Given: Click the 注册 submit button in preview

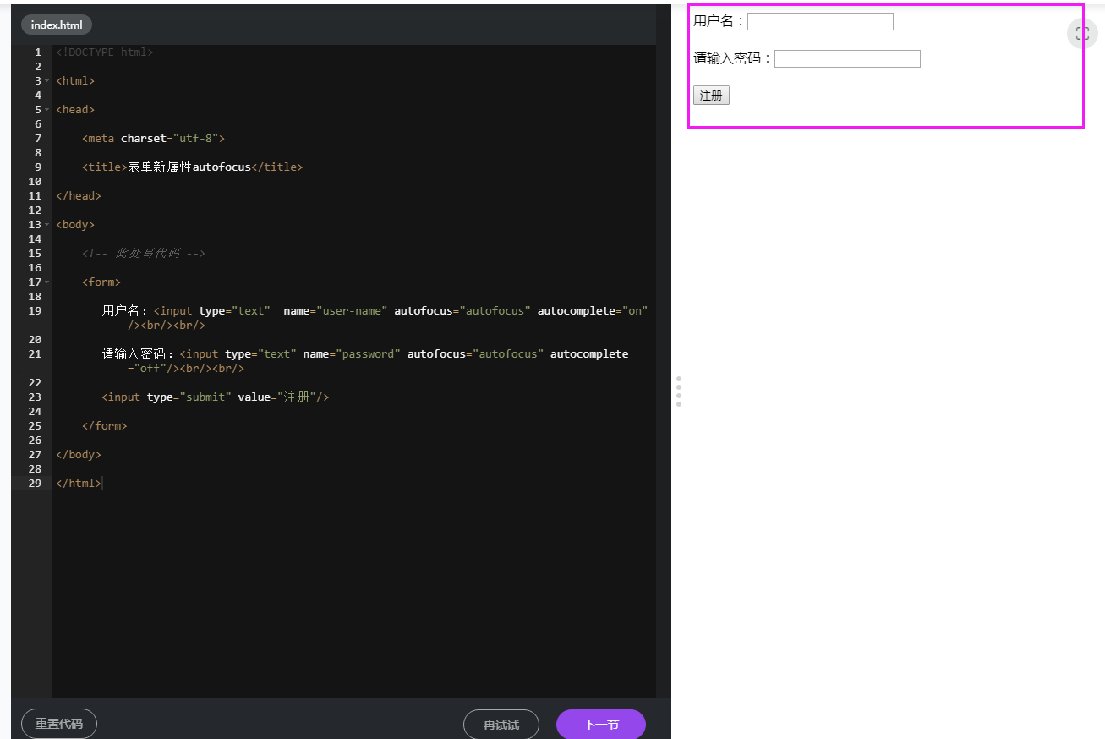Looking at the screenshot, I should pyautogui.click(x=711, y=96).
